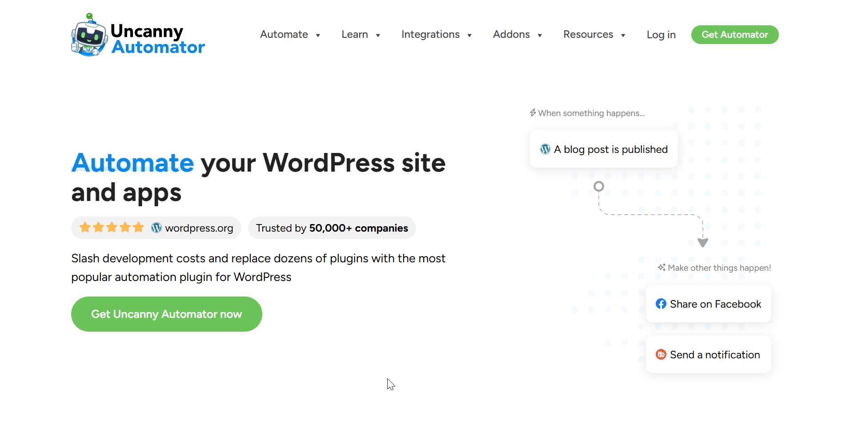Click the Trusted by 50,000+ companies badge
This screenshot has width=842, height=441.
coord(332,228)
